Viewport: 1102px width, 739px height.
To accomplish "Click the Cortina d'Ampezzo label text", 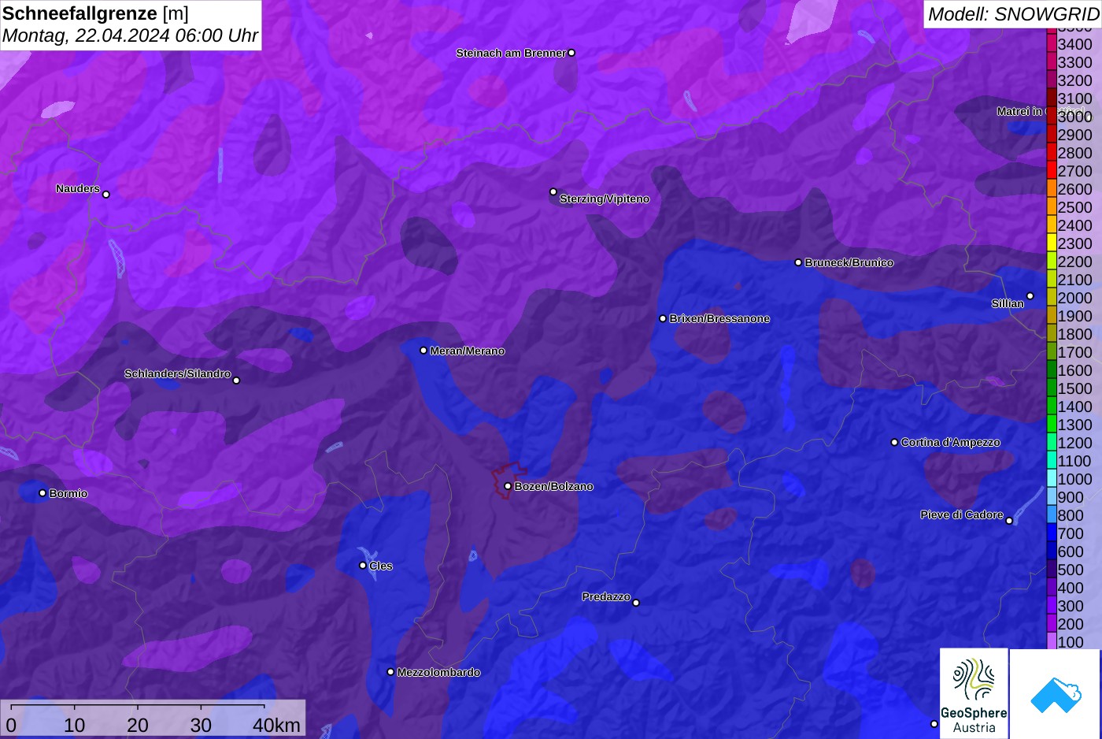I will click(951, 442).
